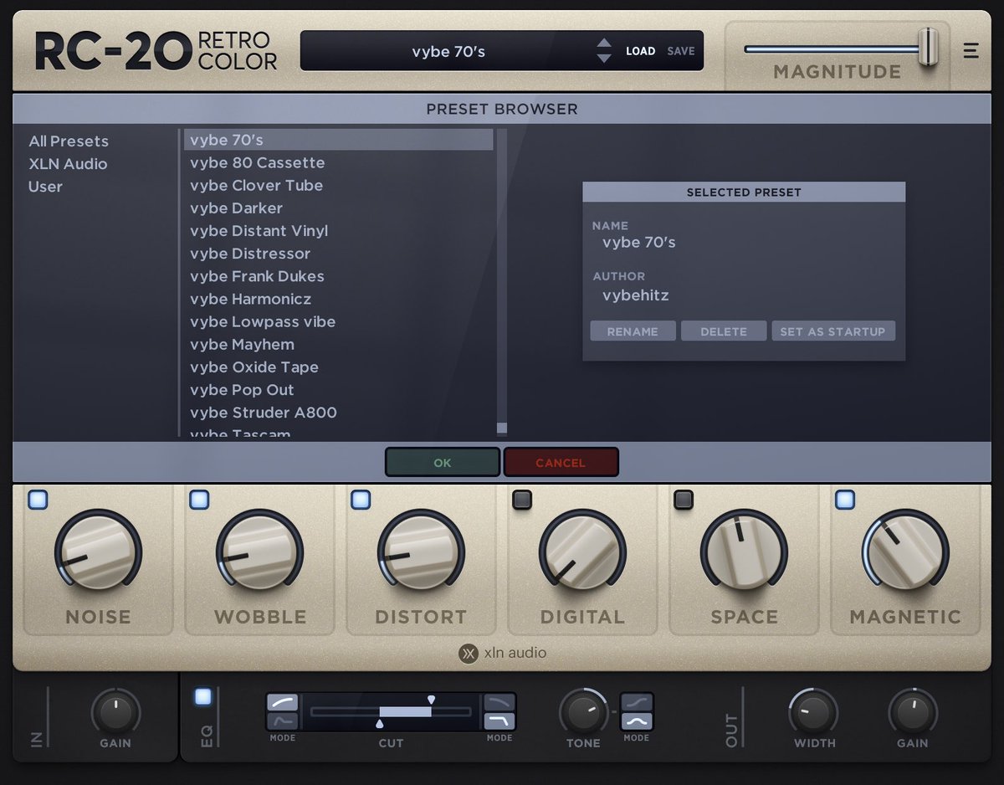Click the preset list scrollbar thumb
1004x785 pixels.
502,428
